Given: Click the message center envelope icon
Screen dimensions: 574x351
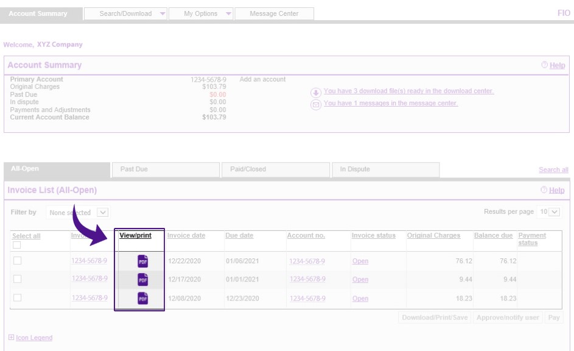Looking at the screenshot, I should [315, 105].
